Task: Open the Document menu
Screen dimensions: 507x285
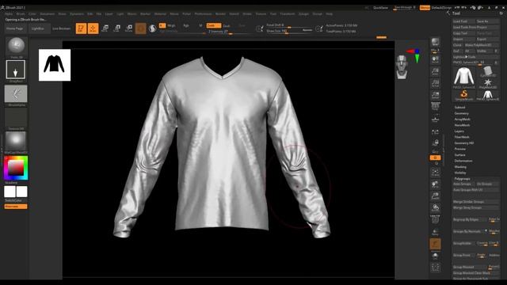Action: point(48,14)
